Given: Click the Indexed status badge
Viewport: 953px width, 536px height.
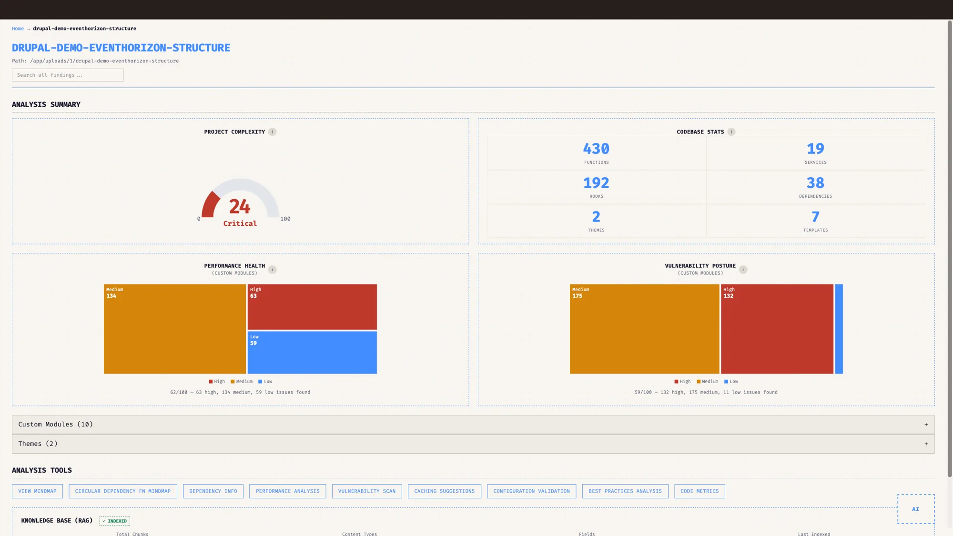Looking at the screenshot, I should [x=114, y=521].
